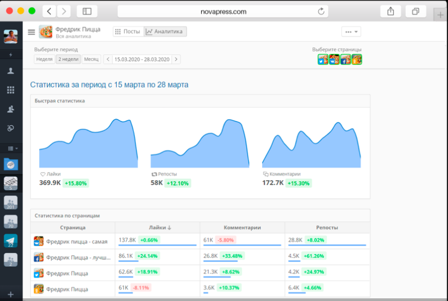Switch to the Аналитика tab
This screenshot has width=448, height=301.
tap(165, 32)
